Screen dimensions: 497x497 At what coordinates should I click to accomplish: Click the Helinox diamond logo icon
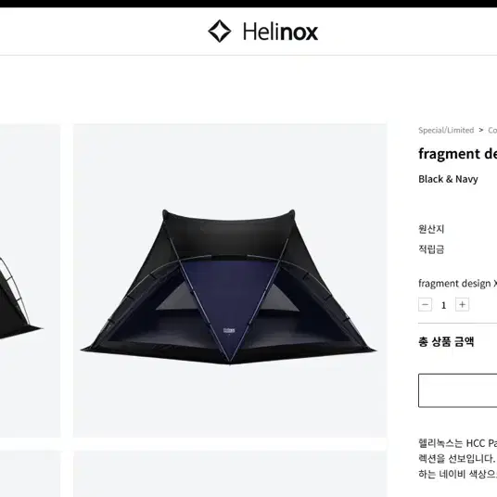pos(220,32)
